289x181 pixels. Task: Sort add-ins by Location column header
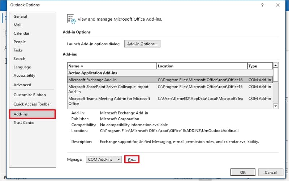coord(202,66)
